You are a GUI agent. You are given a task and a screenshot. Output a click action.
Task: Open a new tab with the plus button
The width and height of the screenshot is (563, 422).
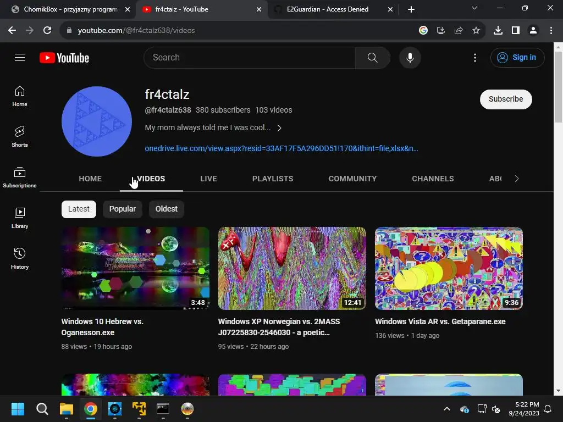(x=411, y=9)
